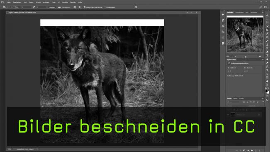
Task: Open the Datei menu
Action: [x=8, y=2]
